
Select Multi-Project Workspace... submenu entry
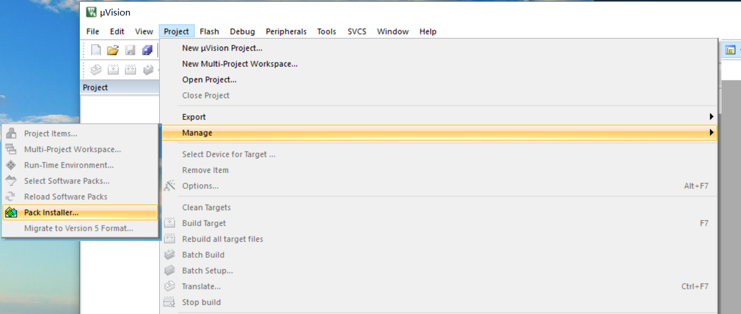(x=80, y=149)
